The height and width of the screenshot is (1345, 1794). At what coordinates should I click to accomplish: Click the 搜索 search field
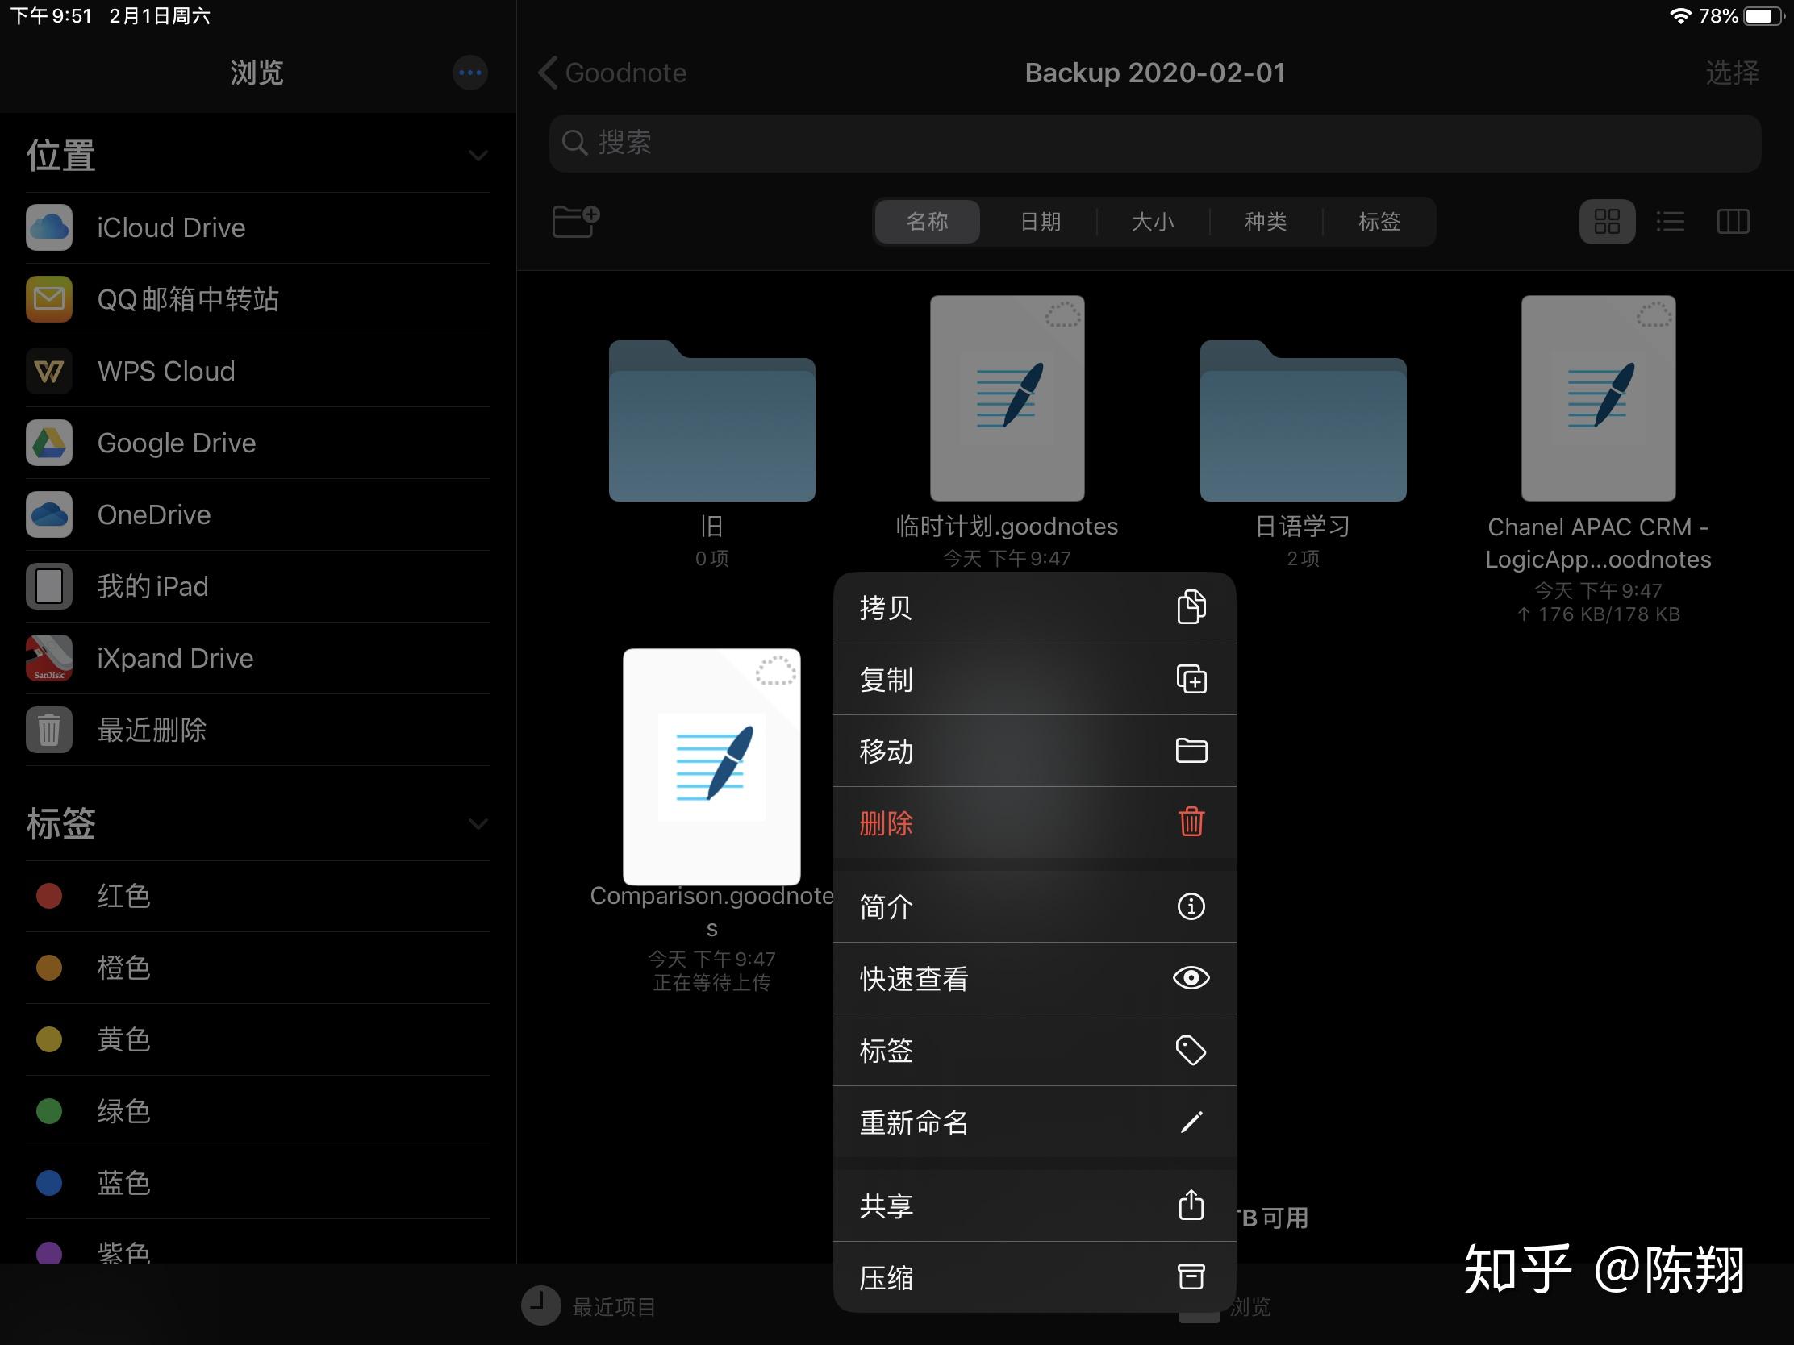tap(1154, 143)
